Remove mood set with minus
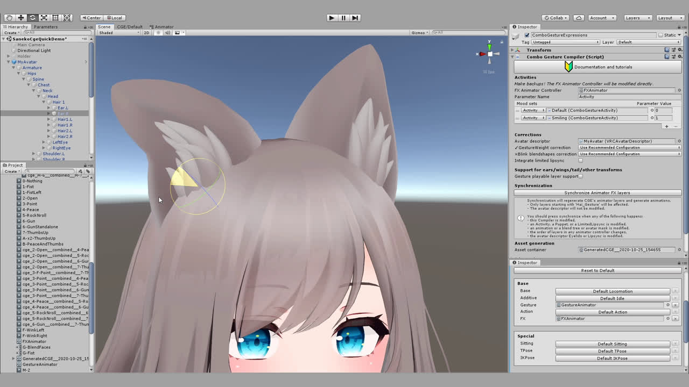 coord(676,126)
